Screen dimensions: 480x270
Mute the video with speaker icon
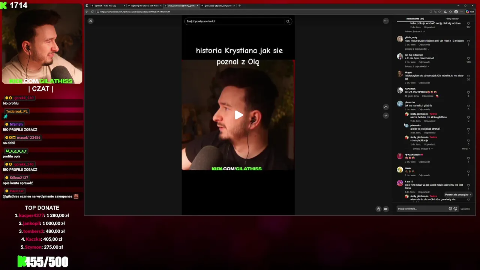[x=385, y=209]
